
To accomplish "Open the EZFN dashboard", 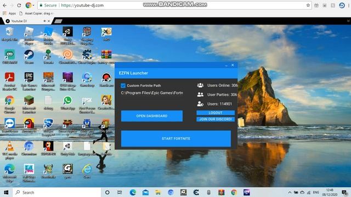I will click(x=152, y=116).
